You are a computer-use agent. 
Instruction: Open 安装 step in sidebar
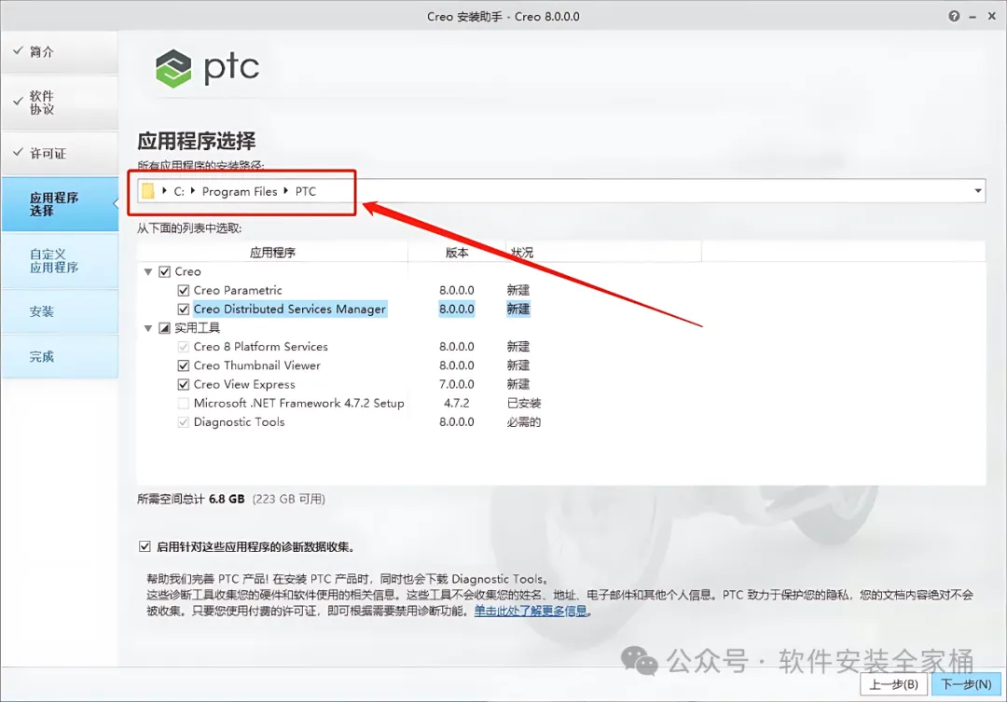coord(60,311)
